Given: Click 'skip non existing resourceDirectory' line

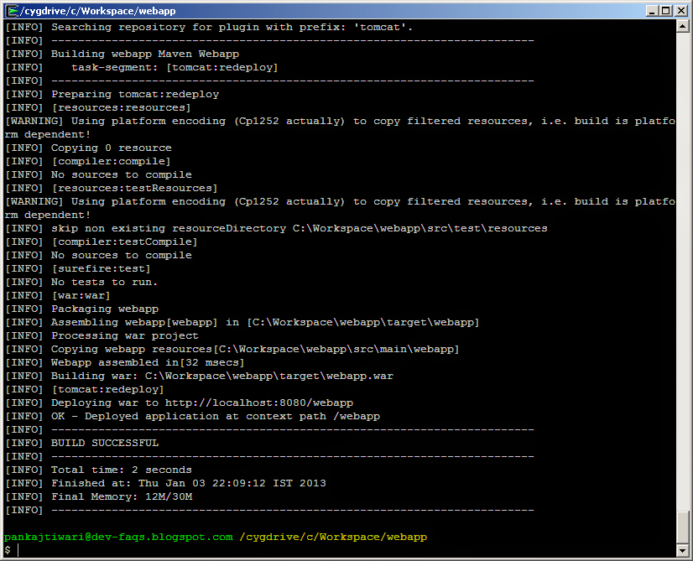Looking at the screenshot, I should click(x=276, y=228).
